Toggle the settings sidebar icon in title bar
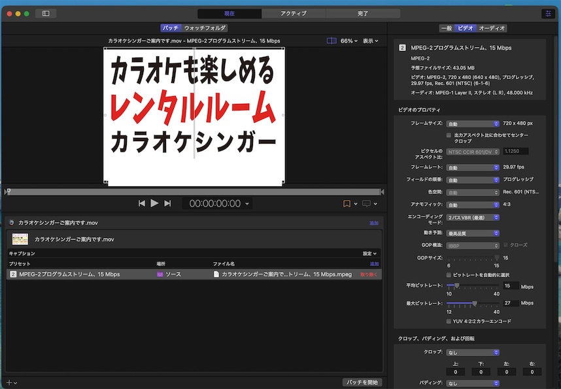Image resolution: width=561 pixels, height=389 pixels. coord(46,14)
